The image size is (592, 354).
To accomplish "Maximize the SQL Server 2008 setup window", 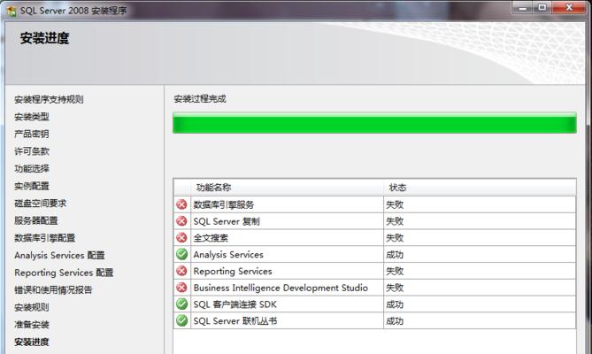I will coord(542,8).
